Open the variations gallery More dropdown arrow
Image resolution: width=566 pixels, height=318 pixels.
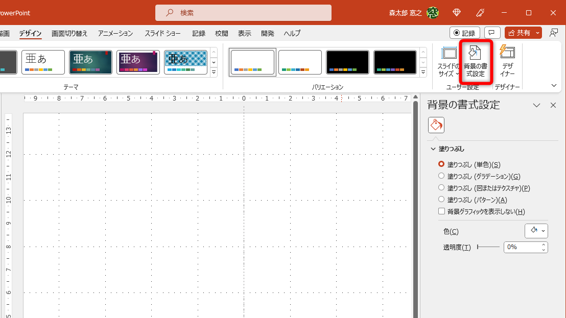[x=422, y=72]
